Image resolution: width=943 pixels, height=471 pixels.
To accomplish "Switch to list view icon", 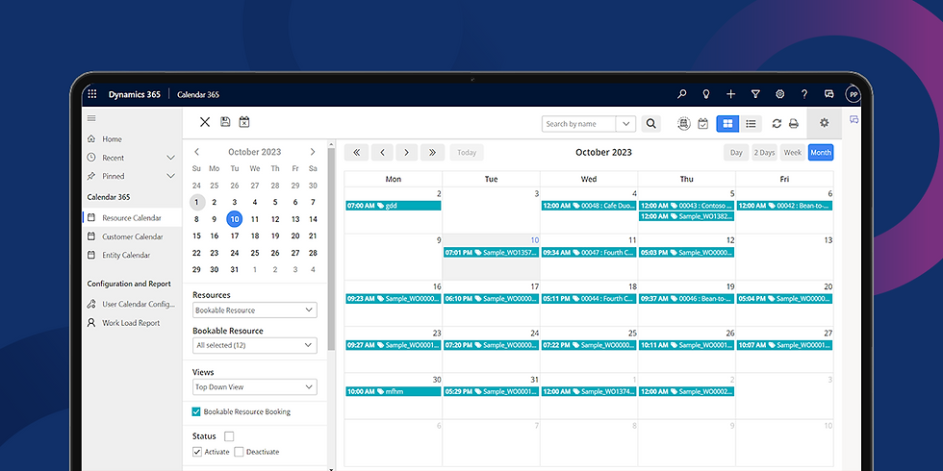I will [x=751, y=124].
